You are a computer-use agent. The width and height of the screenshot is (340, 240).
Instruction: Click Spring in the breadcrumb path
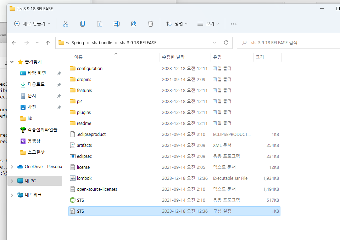tap(78, 43)
